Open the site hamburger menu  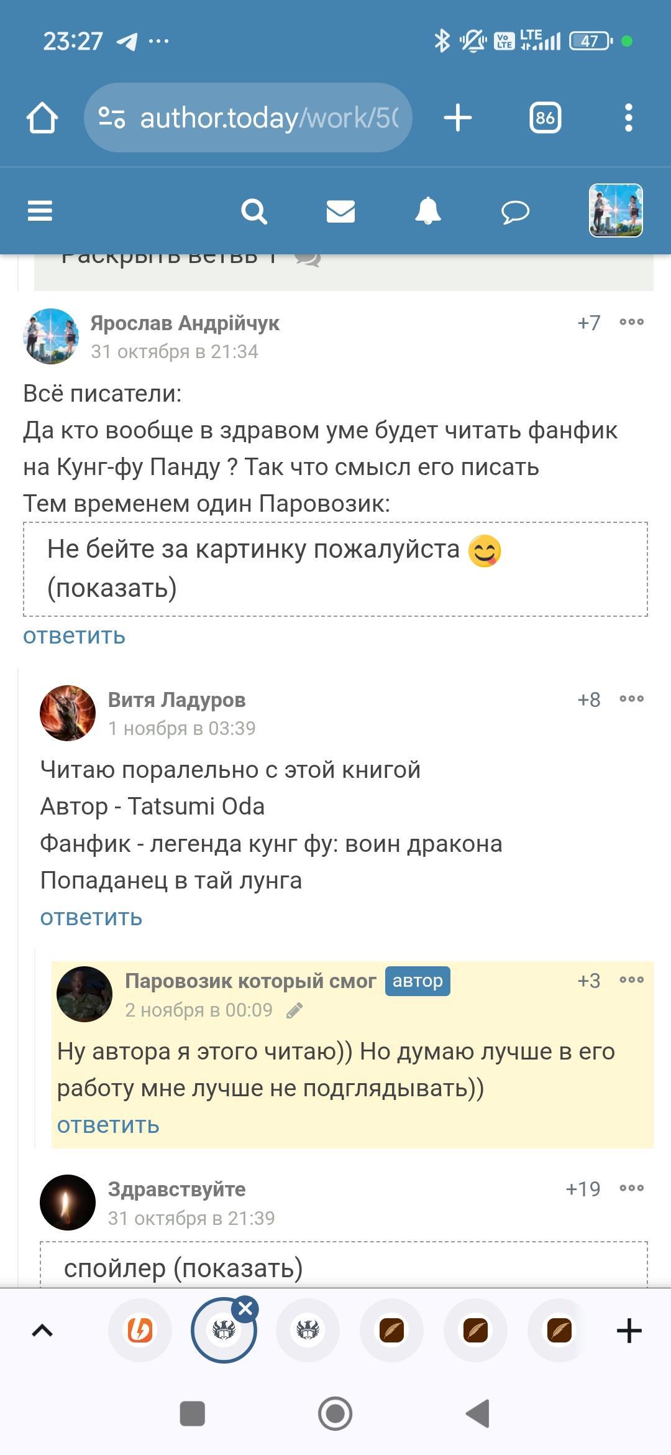coord(40,211)
